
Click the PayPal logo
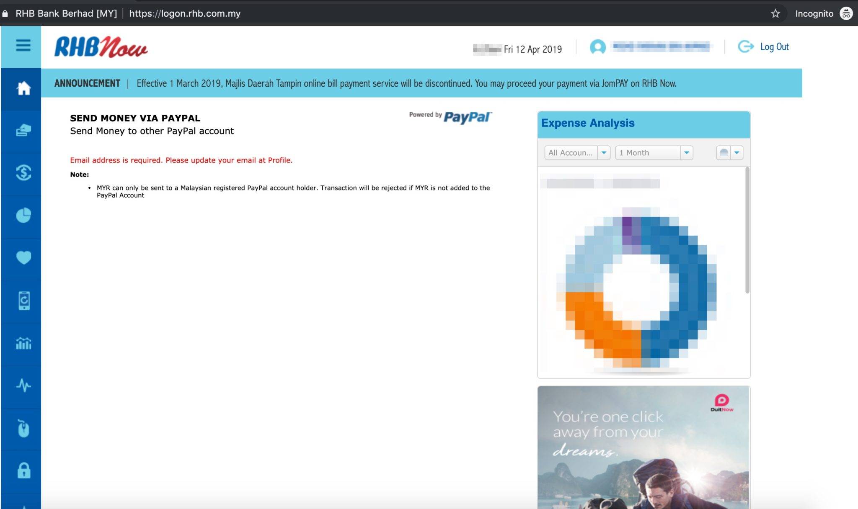468,117
